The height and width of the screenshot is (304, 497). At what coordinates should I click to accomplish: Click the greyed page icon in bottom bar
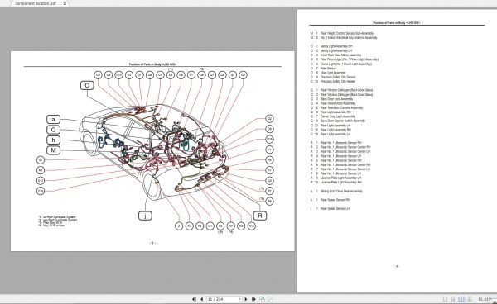[270, 299]
